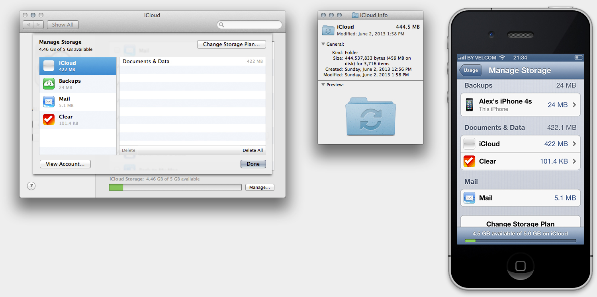Click the forward arrow in the iCloud preferences toolbar

(x=39, y=25)
